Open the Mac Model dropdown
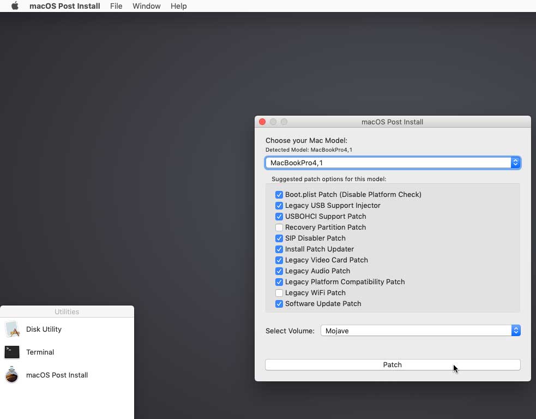This screenshot has height=419, width=536. pos(393,163)
